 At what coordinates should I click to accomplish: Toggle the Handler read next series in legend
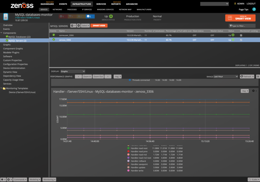(137, 148)
